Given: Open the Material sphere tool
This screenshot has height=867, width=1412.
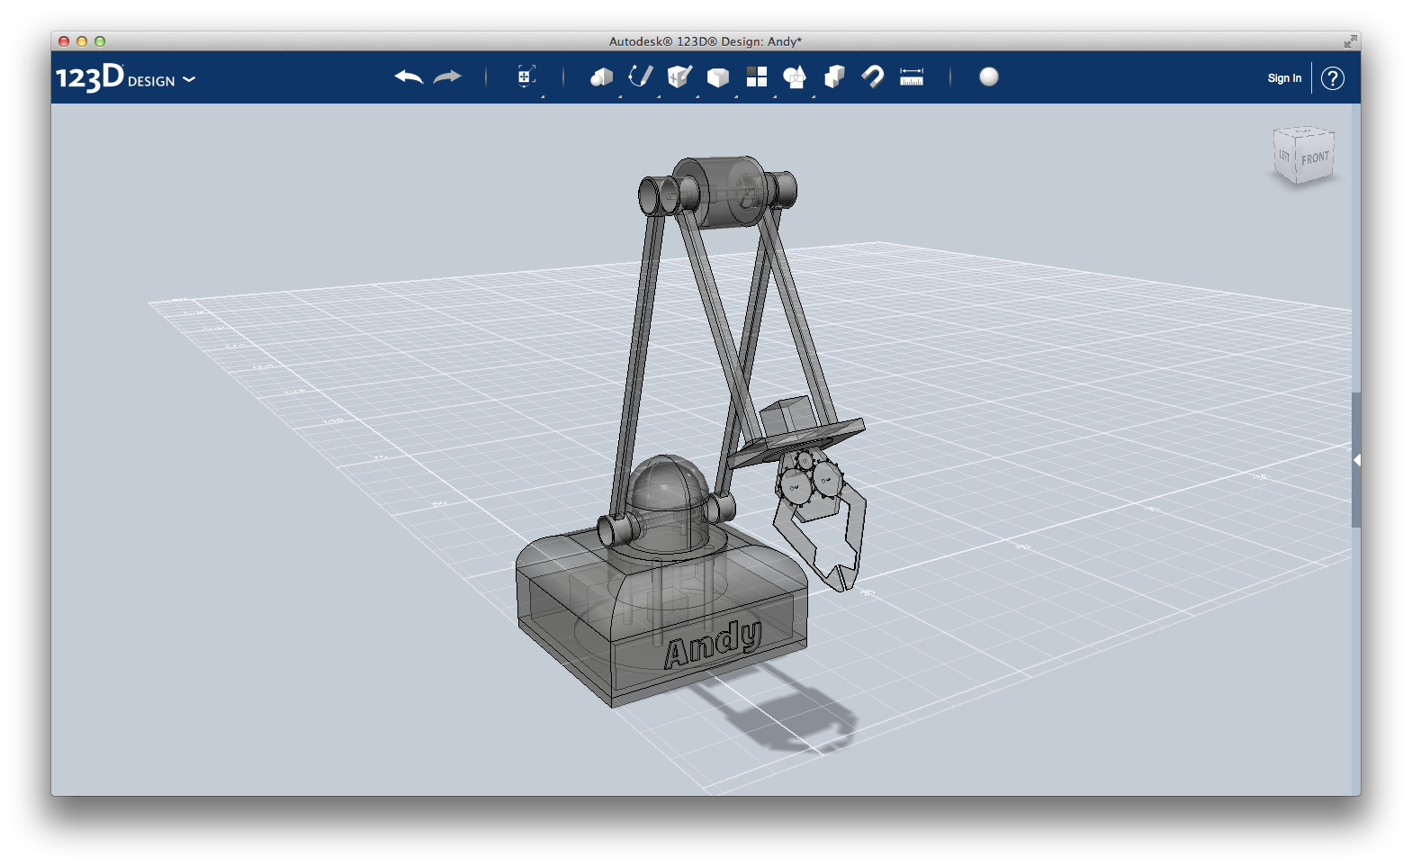Looking at the screenshot, I should [x=989, y=77].
